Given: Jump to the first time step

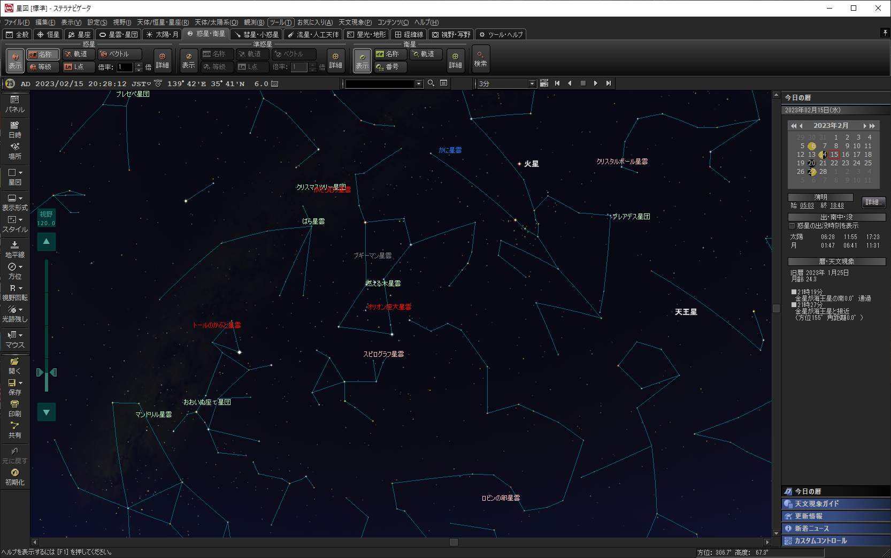Looking at the screenshot, I should coord(557,83).
